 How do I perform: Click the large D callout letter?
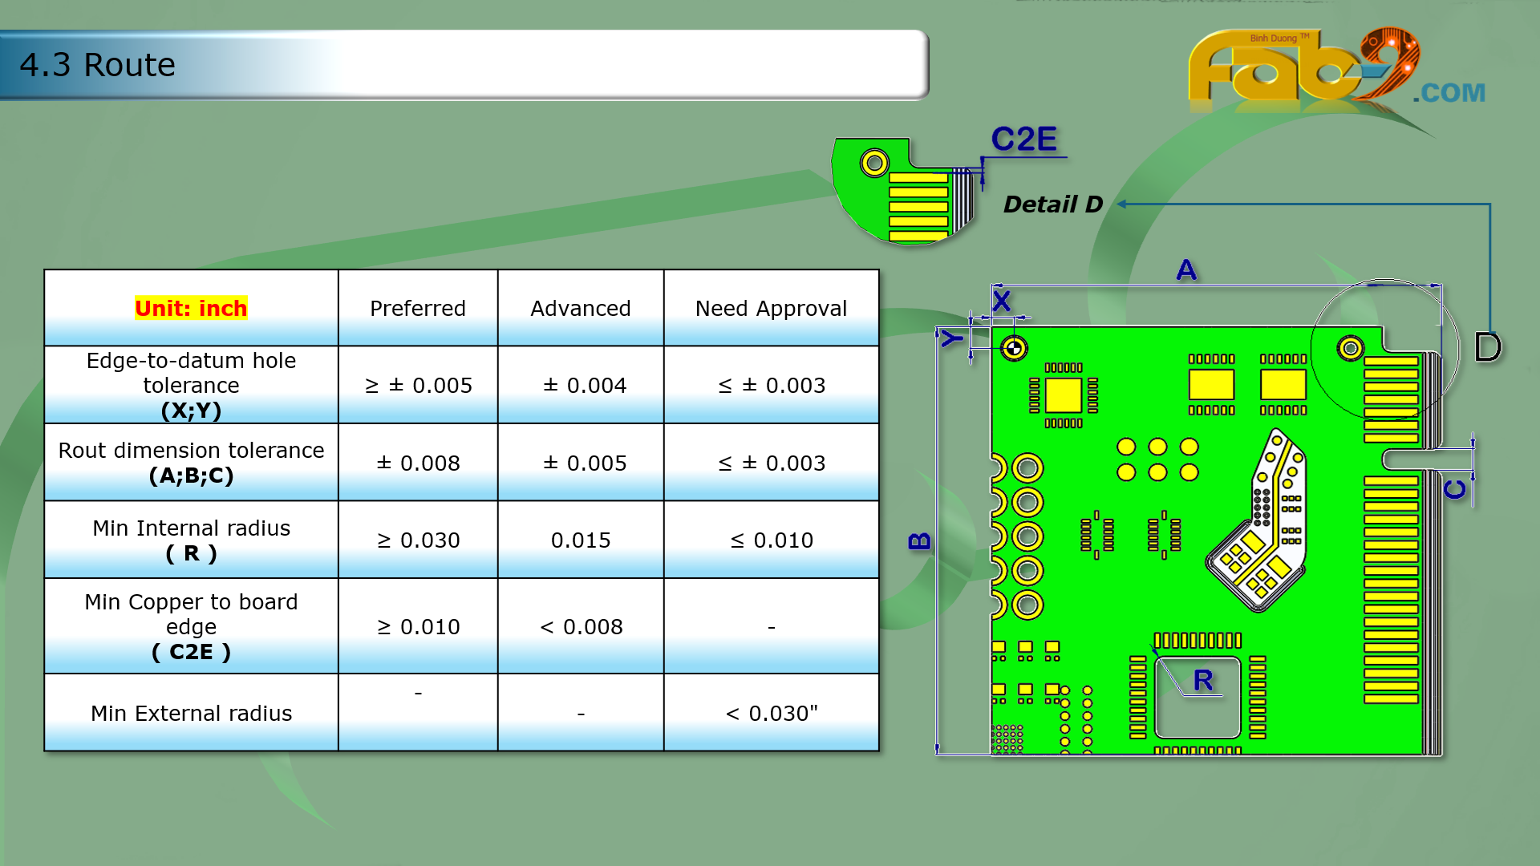1488,347
